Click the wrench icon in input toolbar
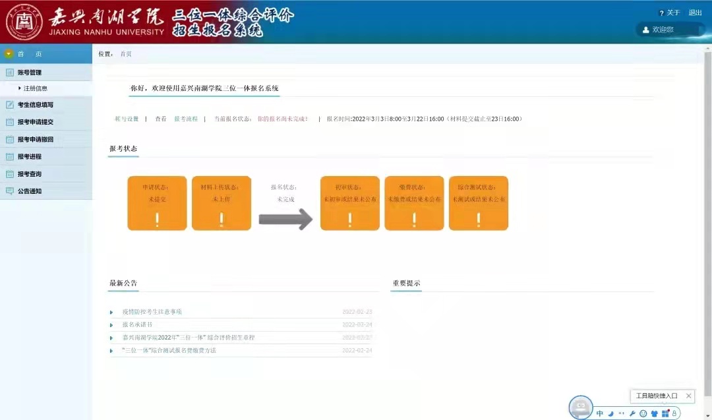 [633, 413]
